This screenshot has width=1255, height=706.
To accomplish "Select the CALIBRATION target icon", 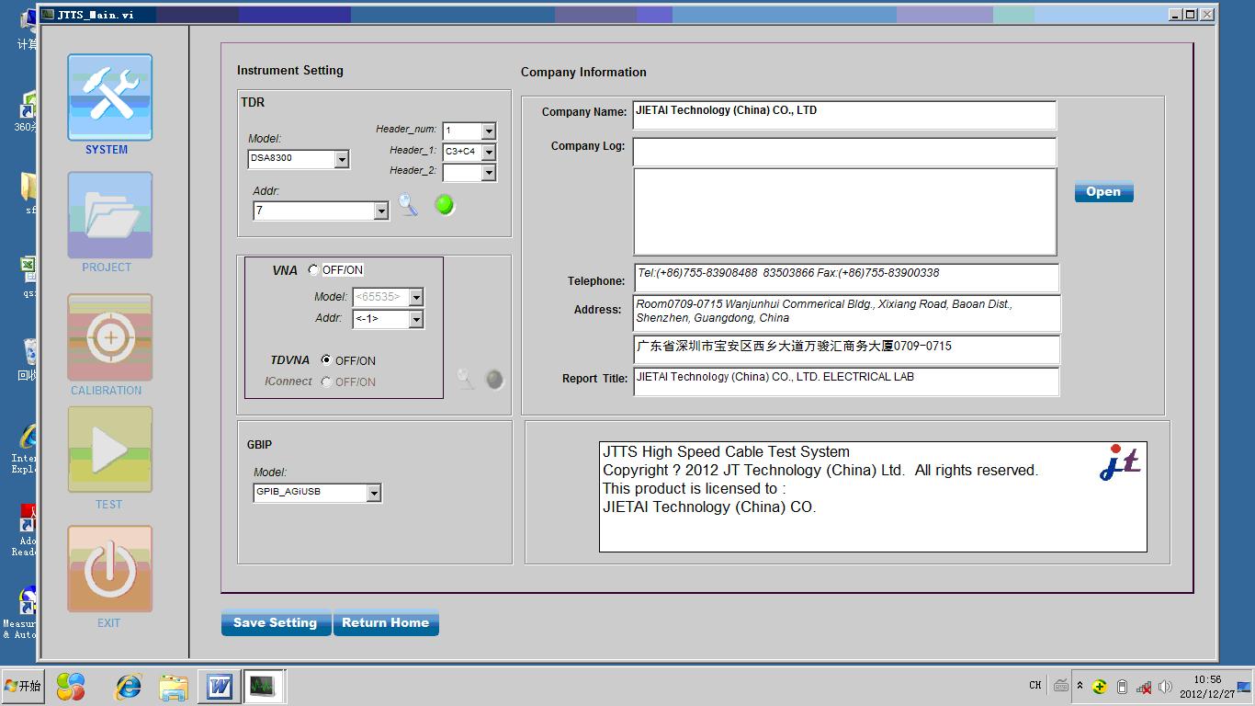I will (x=109, y=337).
